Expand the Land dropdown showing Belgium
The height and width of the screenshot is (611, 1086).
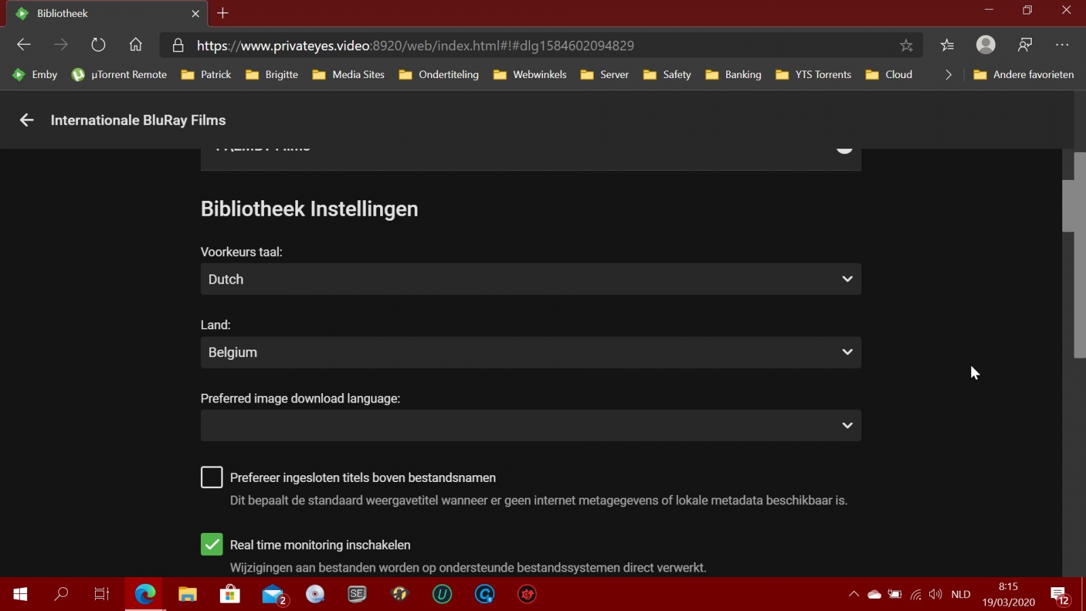[x=531, y=352]
